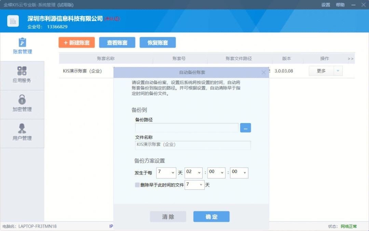Enable 删除早于此时间的文件 checkbox
Image resolution: width=369 pixels, height=231 pixels.
point(137,185)
